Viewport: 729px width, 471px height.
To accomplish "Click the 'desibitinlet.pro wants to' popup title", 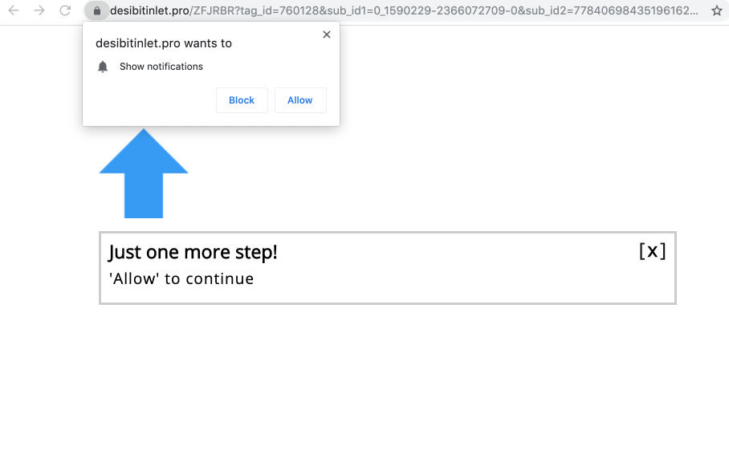I will 164,43.
